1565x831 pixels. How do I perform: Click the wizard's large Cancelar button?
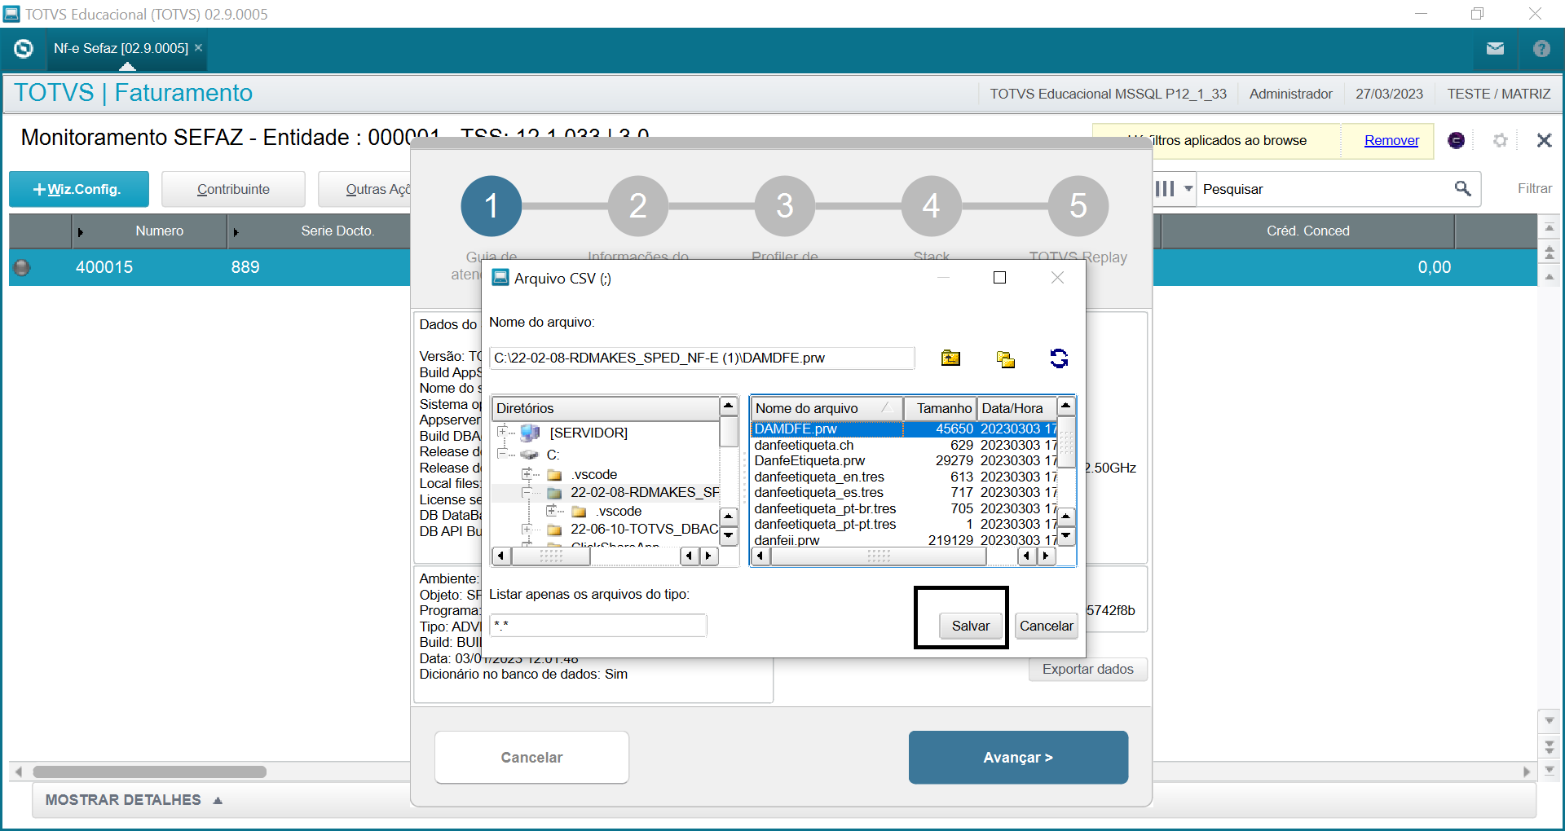(x=531, y=758)
